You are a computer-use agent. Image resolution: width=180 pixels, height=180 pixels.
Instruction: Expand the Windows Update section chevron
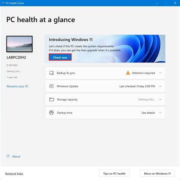[x=160, y=86]
